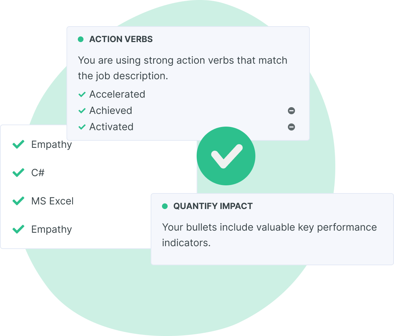
Task: Expand the QUANTIFY IMPACT section heading
Action: [213, 206]
